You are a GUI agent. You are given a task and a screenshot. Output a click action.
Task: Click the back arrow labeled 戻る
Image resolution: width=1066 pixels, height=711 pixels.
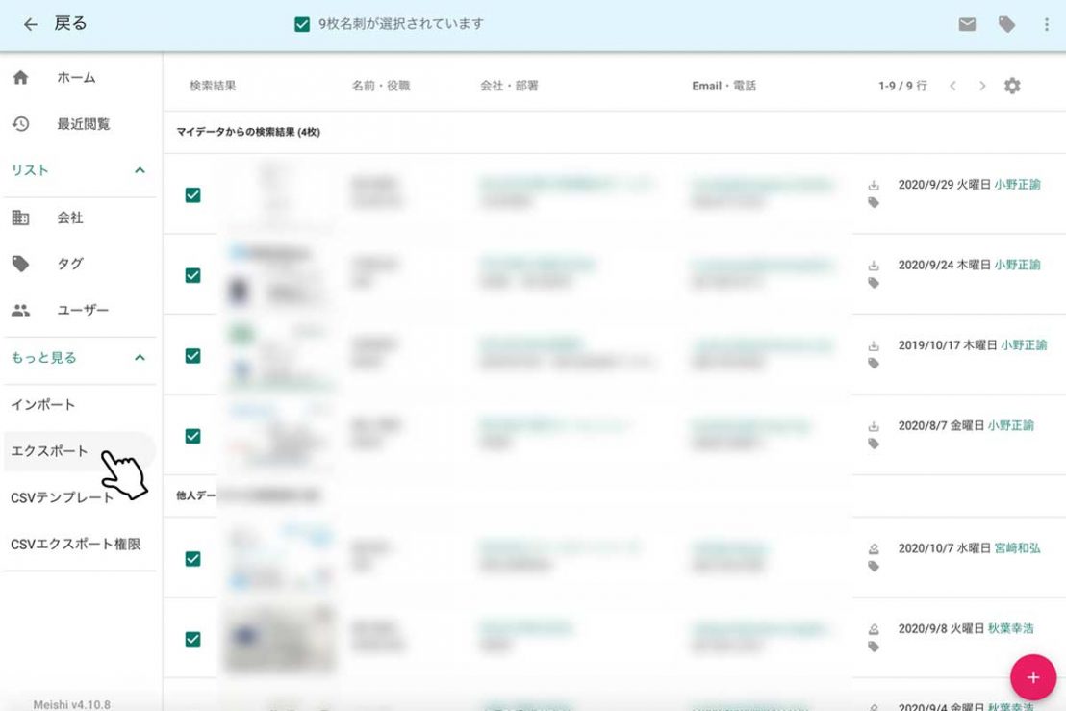click(55, 24)
